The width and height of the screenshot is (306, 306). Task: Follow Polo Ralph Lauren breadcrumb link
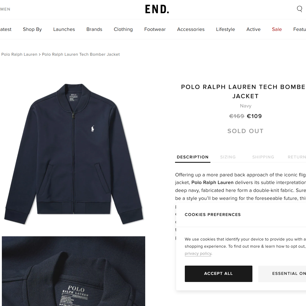(19, 54)
